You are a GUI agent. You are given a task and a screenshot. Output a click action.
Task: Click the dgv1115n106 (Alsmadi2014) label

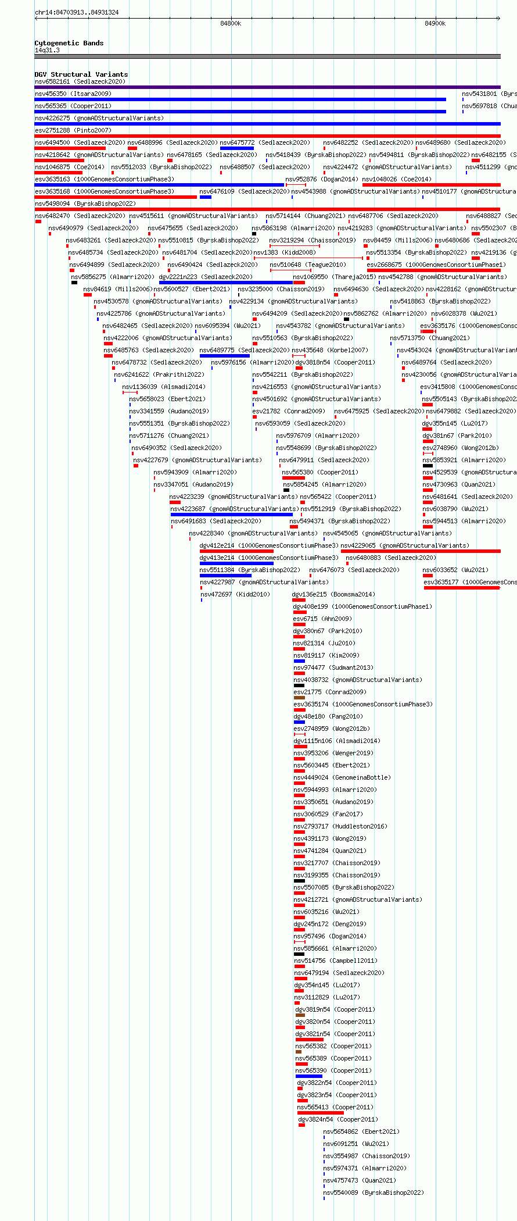[x=337, y=741]
